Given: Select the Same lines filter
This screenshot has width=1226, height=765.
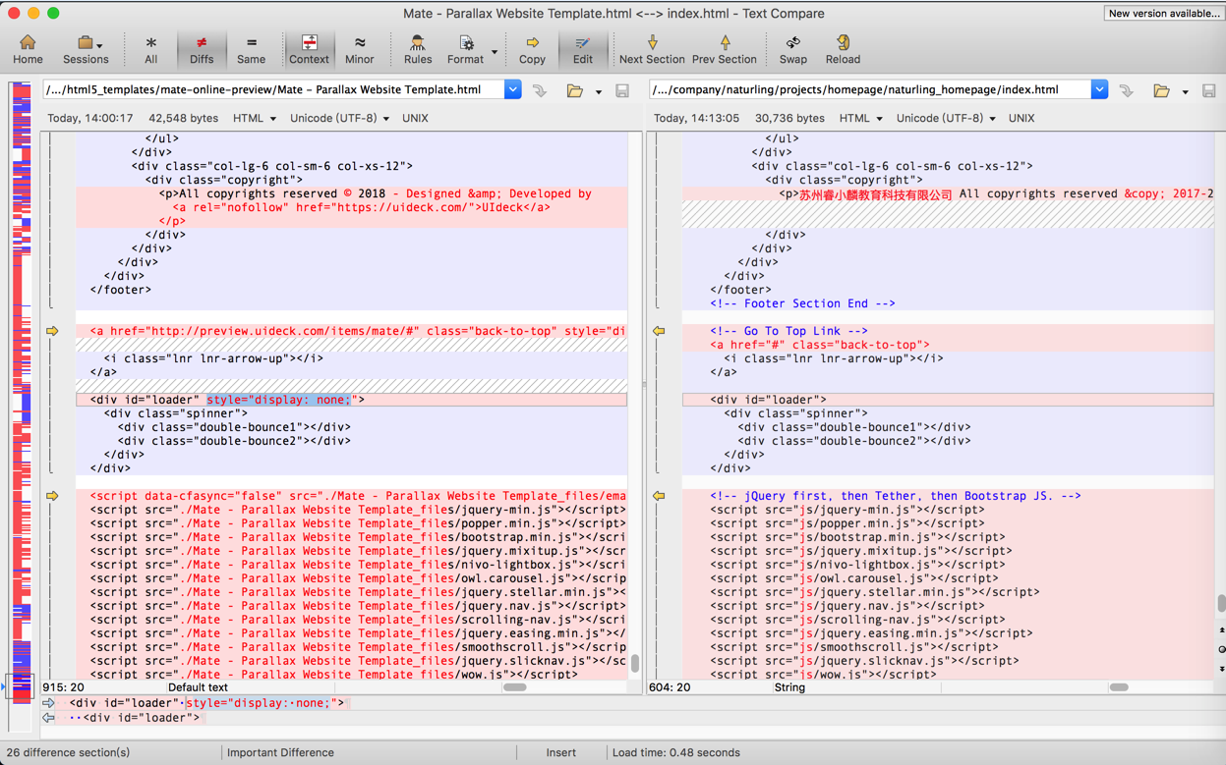Looking at the screenshot, I should click(251, 49).
